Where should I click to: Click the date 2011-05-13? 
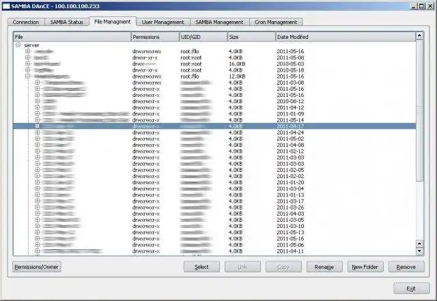pos(290,233)
